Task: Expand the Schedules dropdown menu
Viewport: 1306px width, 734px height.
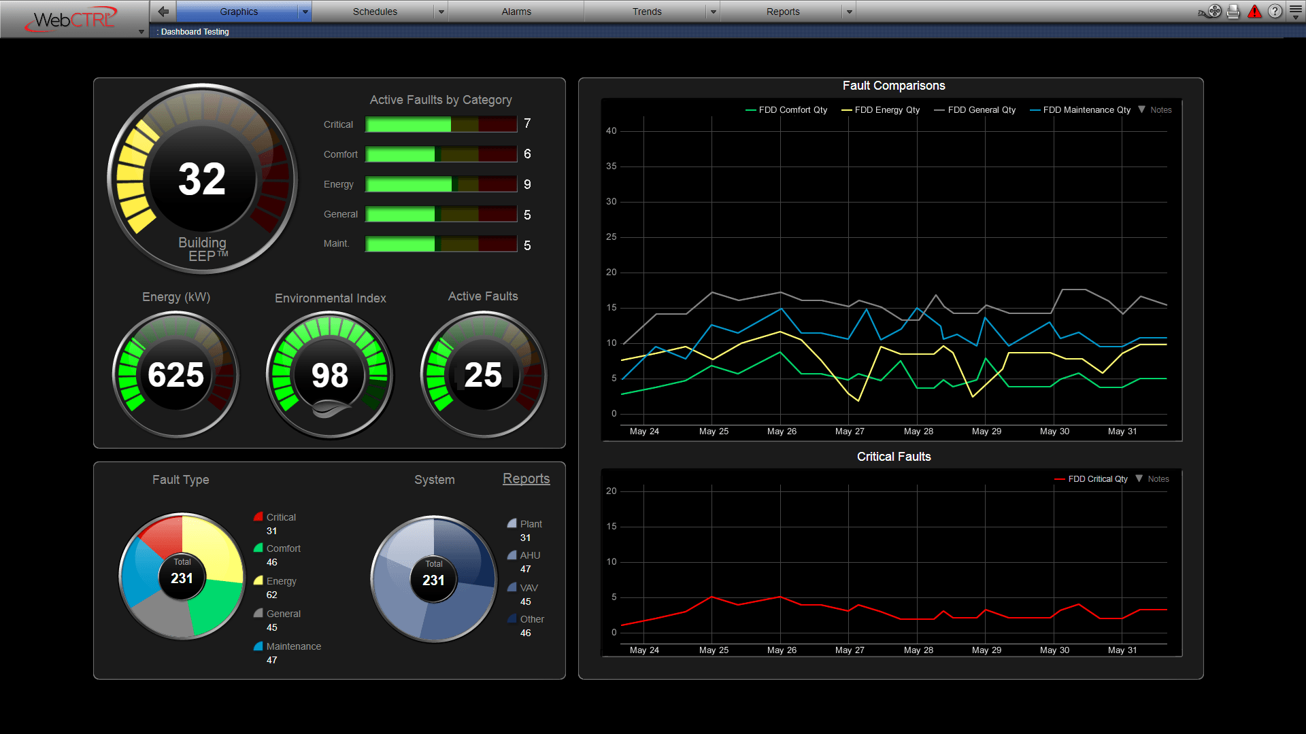Action: 441,11
